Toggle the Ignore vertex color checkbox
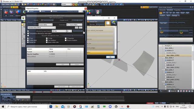Viewport: 194px width, 109px height. (47, 42)
